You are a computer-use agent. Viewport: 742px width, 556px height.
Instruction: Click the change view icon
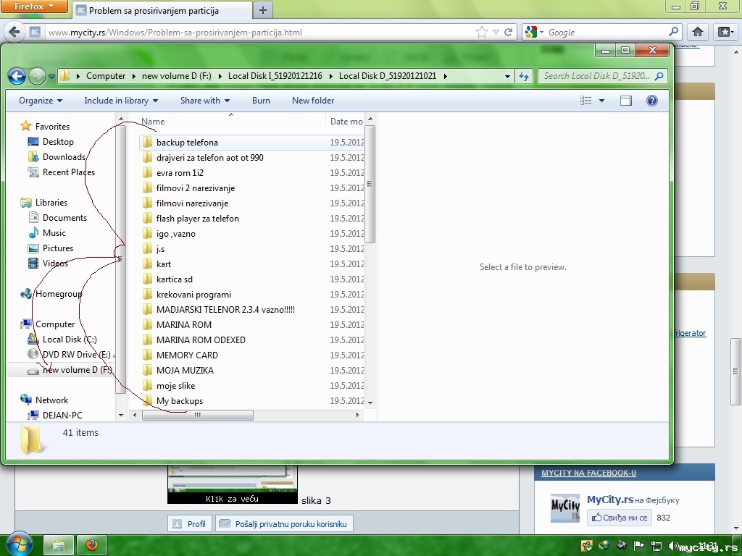(x=585, y=100)
